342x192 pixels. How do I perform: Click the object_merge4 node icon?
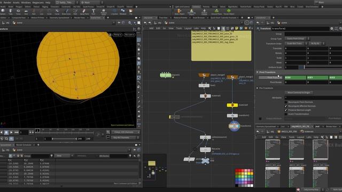[204, 75]
